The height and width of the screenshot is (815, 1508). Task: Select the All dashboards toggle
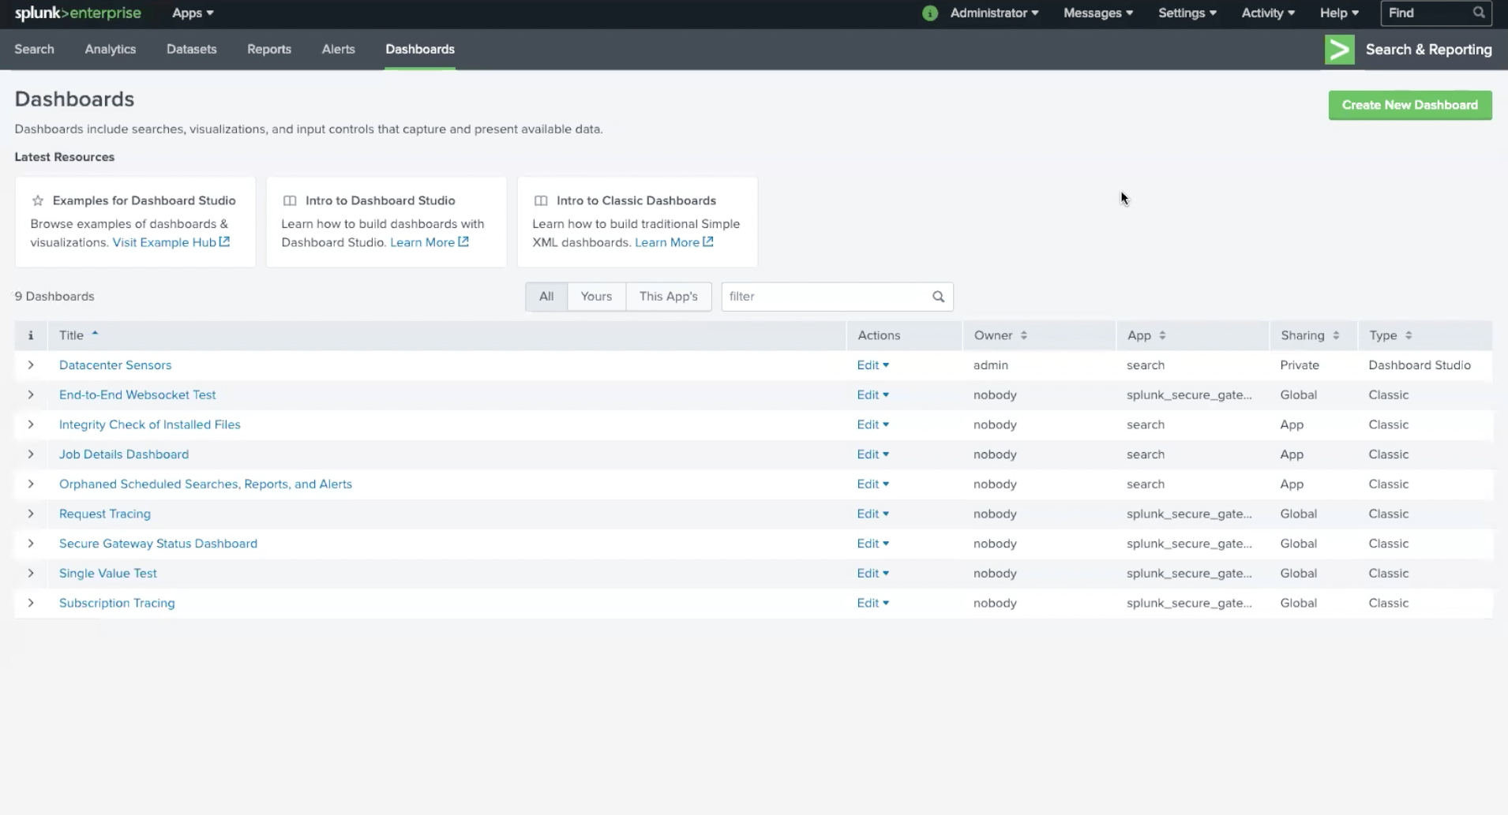coord(546,297)
